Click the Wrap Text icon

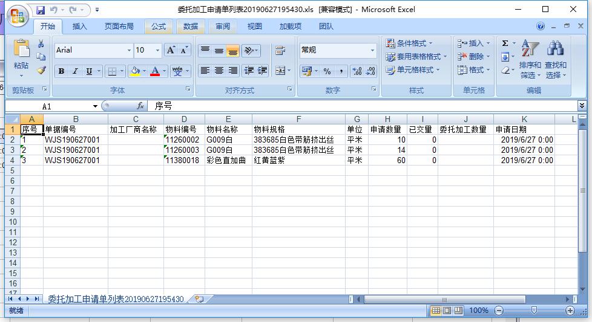coord(280,51)
